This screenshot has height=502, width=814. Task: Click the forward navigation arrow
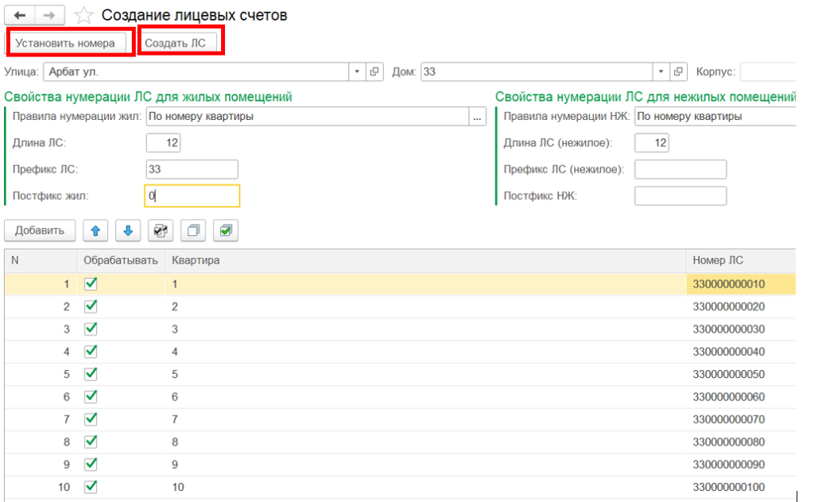coord(49,15)
